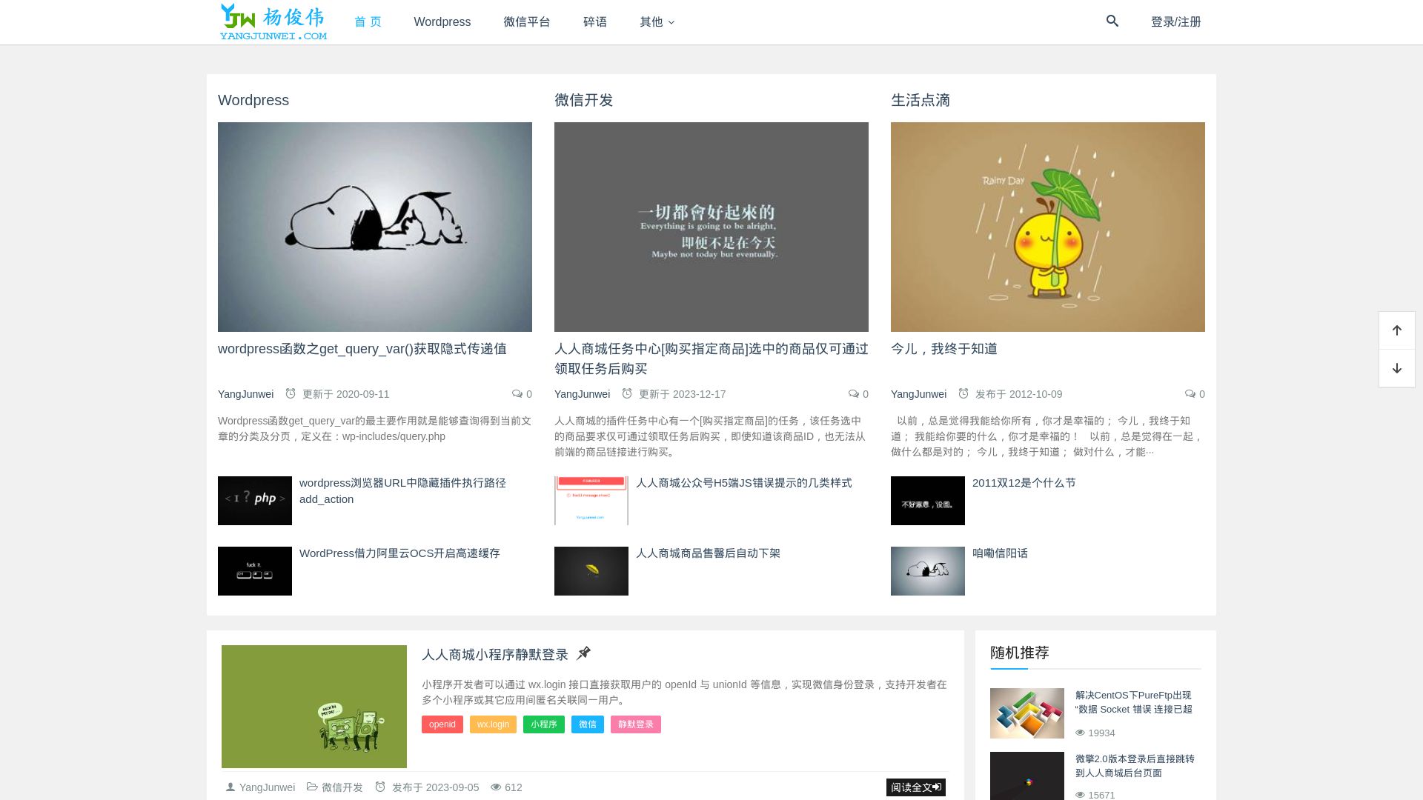This screenshot has height=800, width=1423.
Task: Click the scroll-down arrow icon
Action: coord(1396,367)
